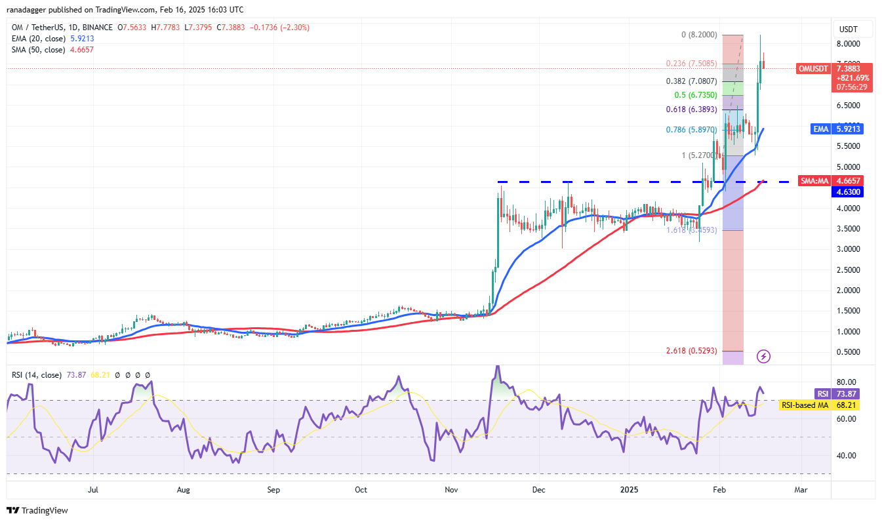Image resolution: width=882 pixels, height=522 pixels.
Task: Select the 2025 label on the time axis
Action: coord(630,489)
